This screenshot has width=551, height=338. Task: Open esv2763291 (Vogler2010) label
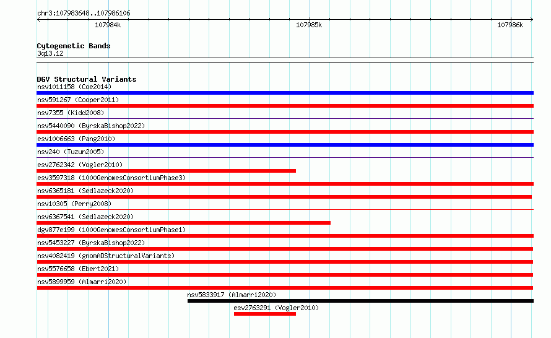click(x=276, y=308)
